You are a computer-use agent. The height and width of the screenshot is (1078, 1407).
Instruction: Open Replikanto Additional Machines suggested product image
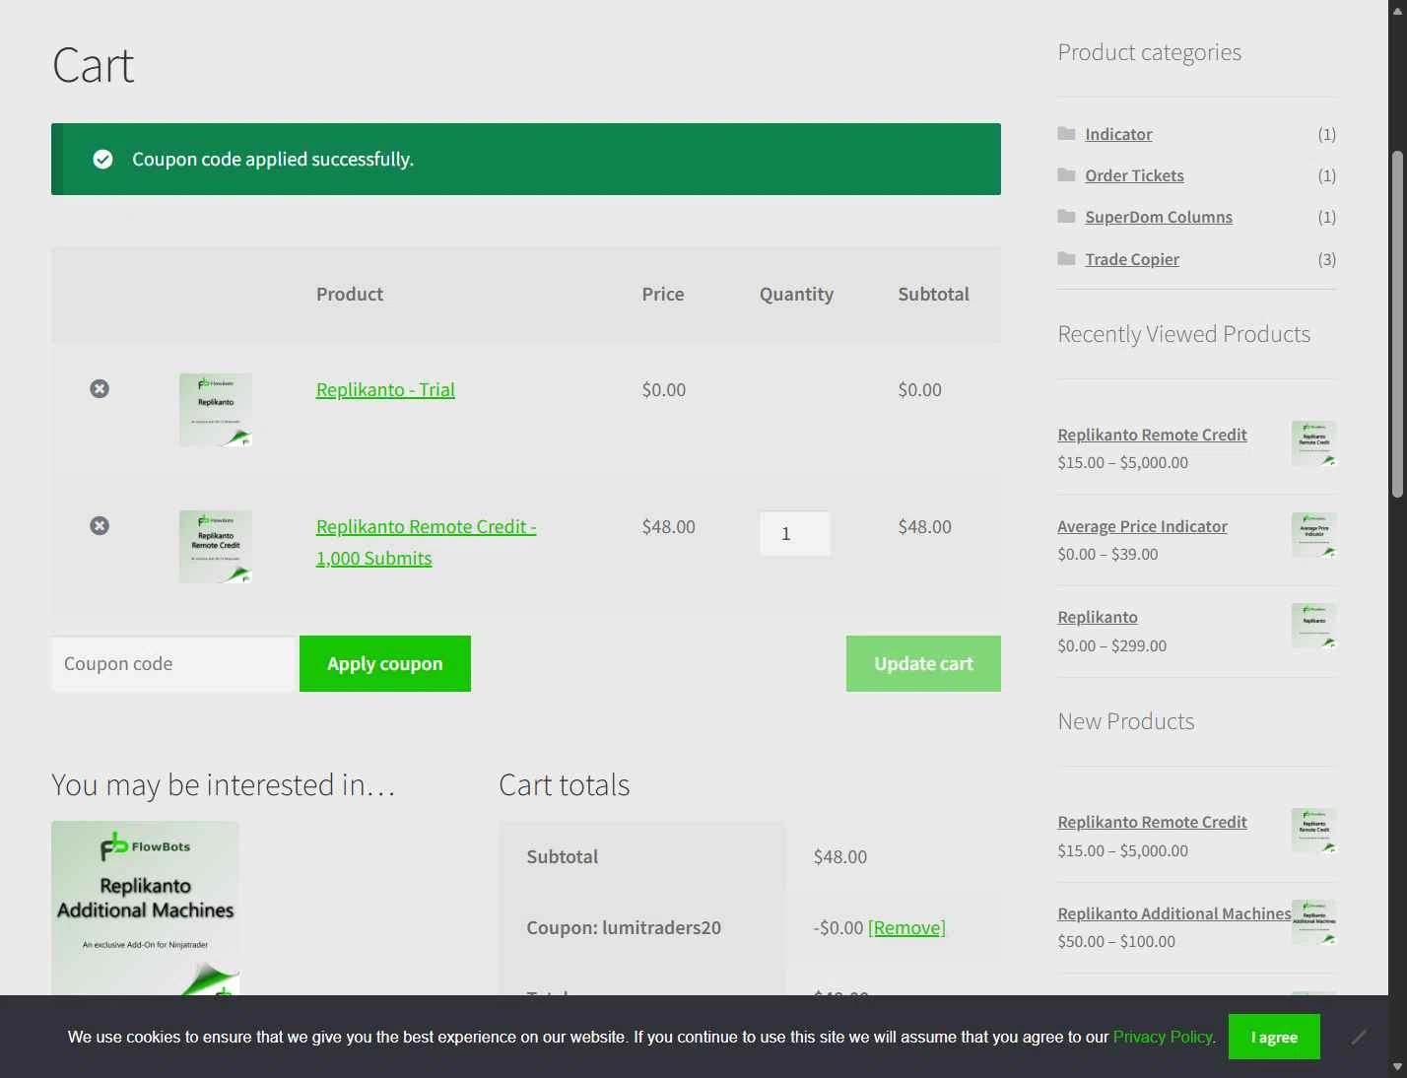145,908
